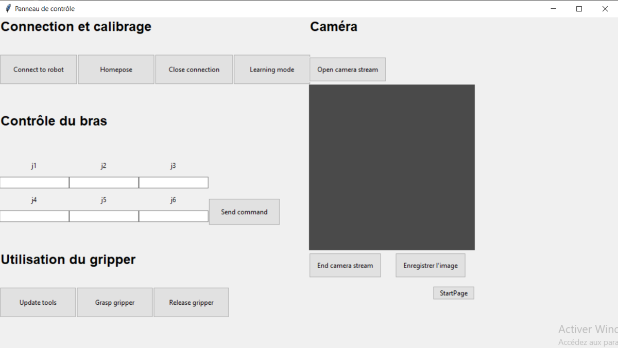Click the feather icon in title bar
The width and height of the screenshot is (618, 348).
(x=8, y=9)
